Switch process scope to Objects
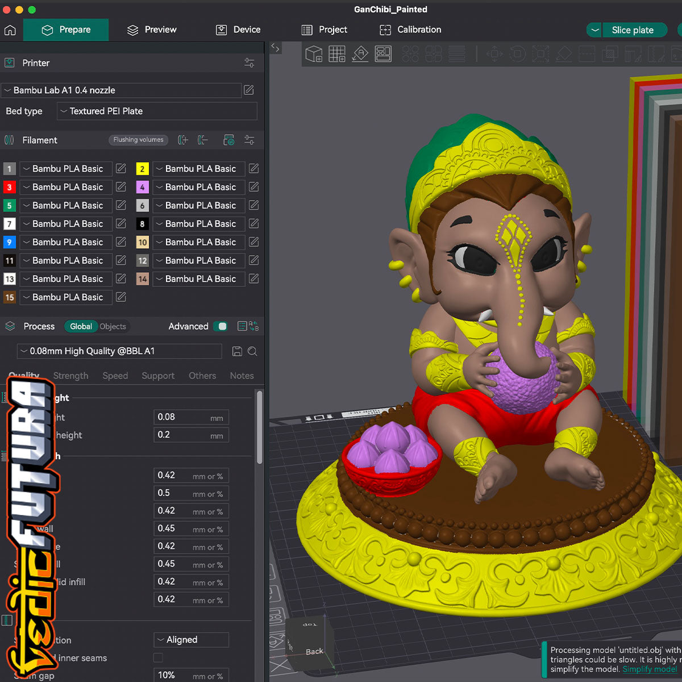Screen dimensions: 682x682 pos(113,326)
